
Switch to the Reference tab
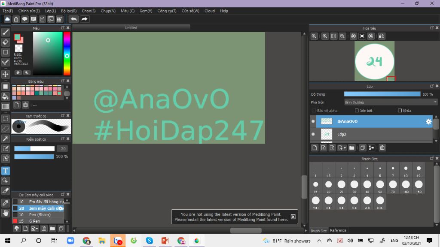[338, 230]
